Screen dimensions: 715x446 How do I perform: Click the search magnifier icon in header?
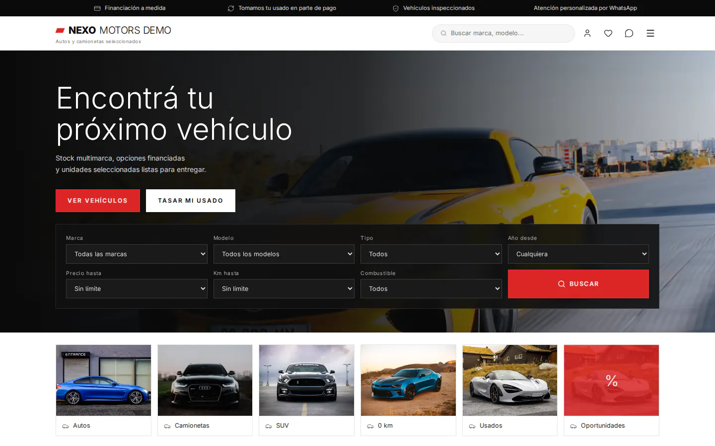point(443,33)
